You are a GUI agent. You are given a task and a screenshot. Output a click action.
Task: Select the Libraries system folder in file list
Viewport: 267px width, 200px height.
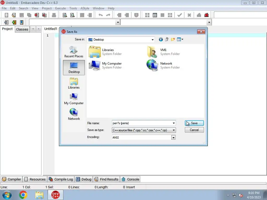[106, 52]
